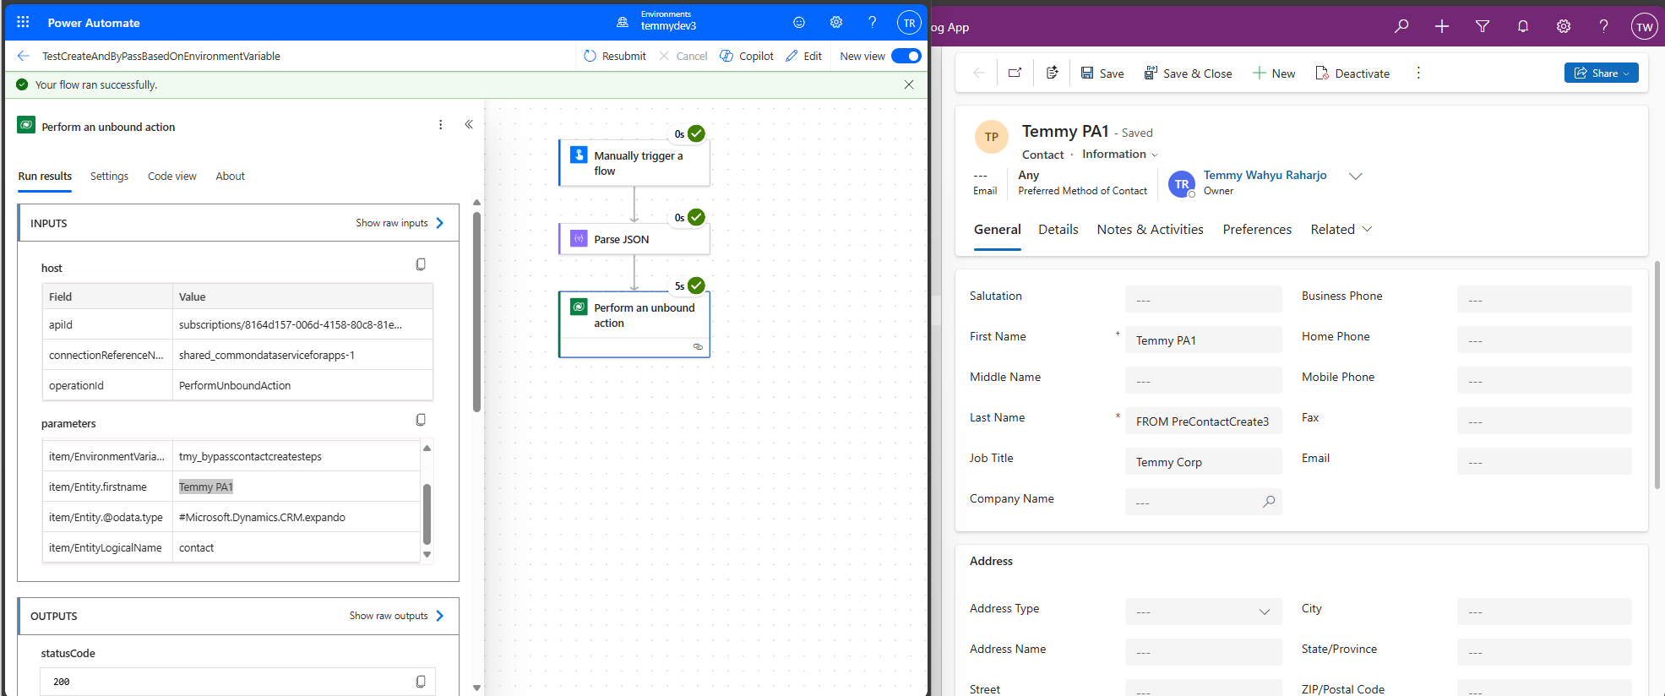Edit the flow
Image resolution: width=1665 pixels, height=696 pixels.
click(803, 56)
